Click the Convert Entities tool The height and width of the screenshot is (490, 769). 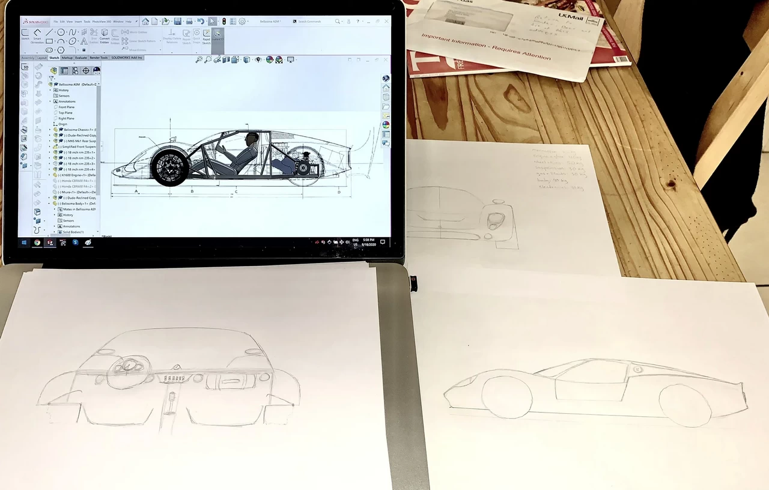click(x=105, y=35)
